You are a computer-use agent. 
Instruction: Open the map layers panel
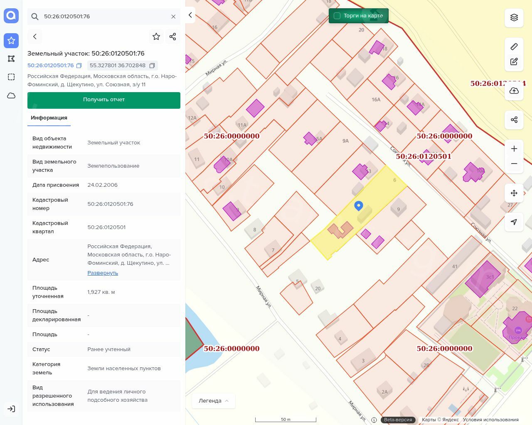click(x=514, y=17)
